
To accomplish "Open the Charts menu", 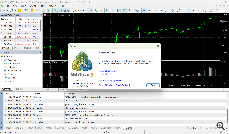I will coord(33,6).
